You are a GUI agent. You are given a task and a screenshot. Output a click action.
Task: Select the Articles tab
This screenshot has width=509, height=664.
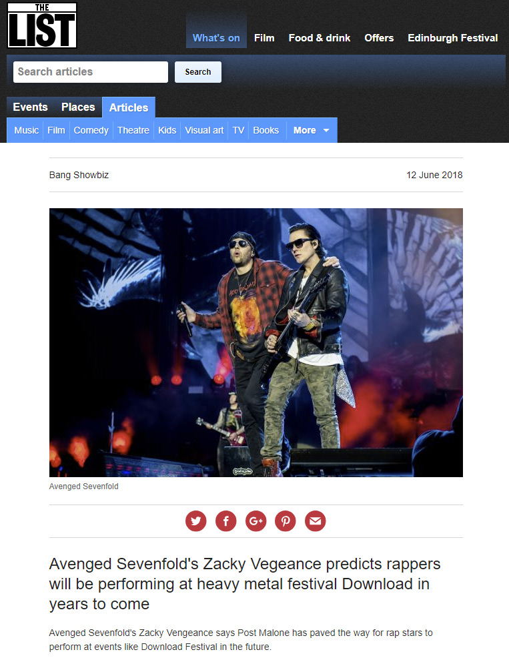(129, 107)
